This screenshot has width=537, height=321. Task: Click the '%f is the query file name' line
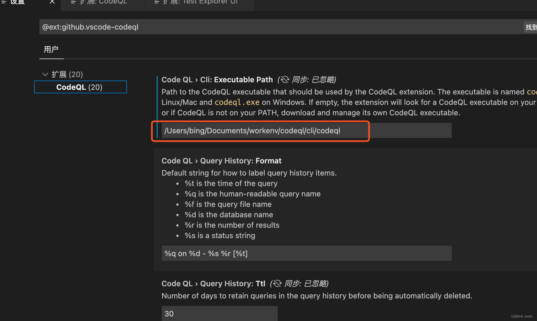[228, 204]
